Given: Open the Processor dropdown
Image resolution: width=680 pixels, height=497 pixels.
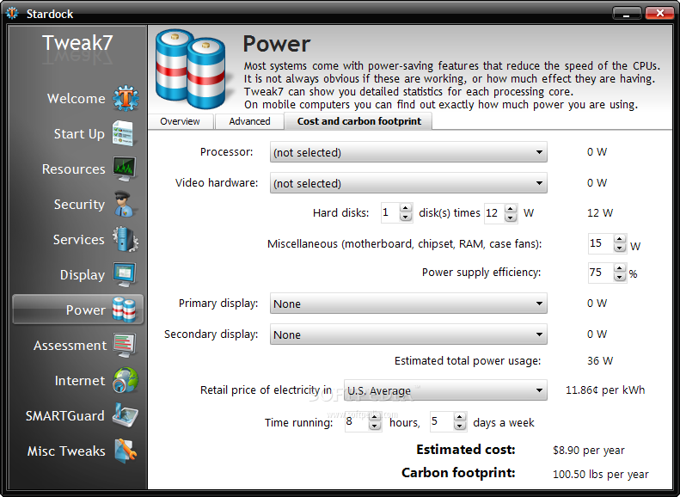Looking at the screenshot, I should 408,152.
